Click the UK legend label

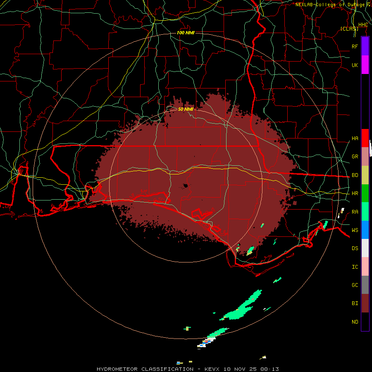355,65
